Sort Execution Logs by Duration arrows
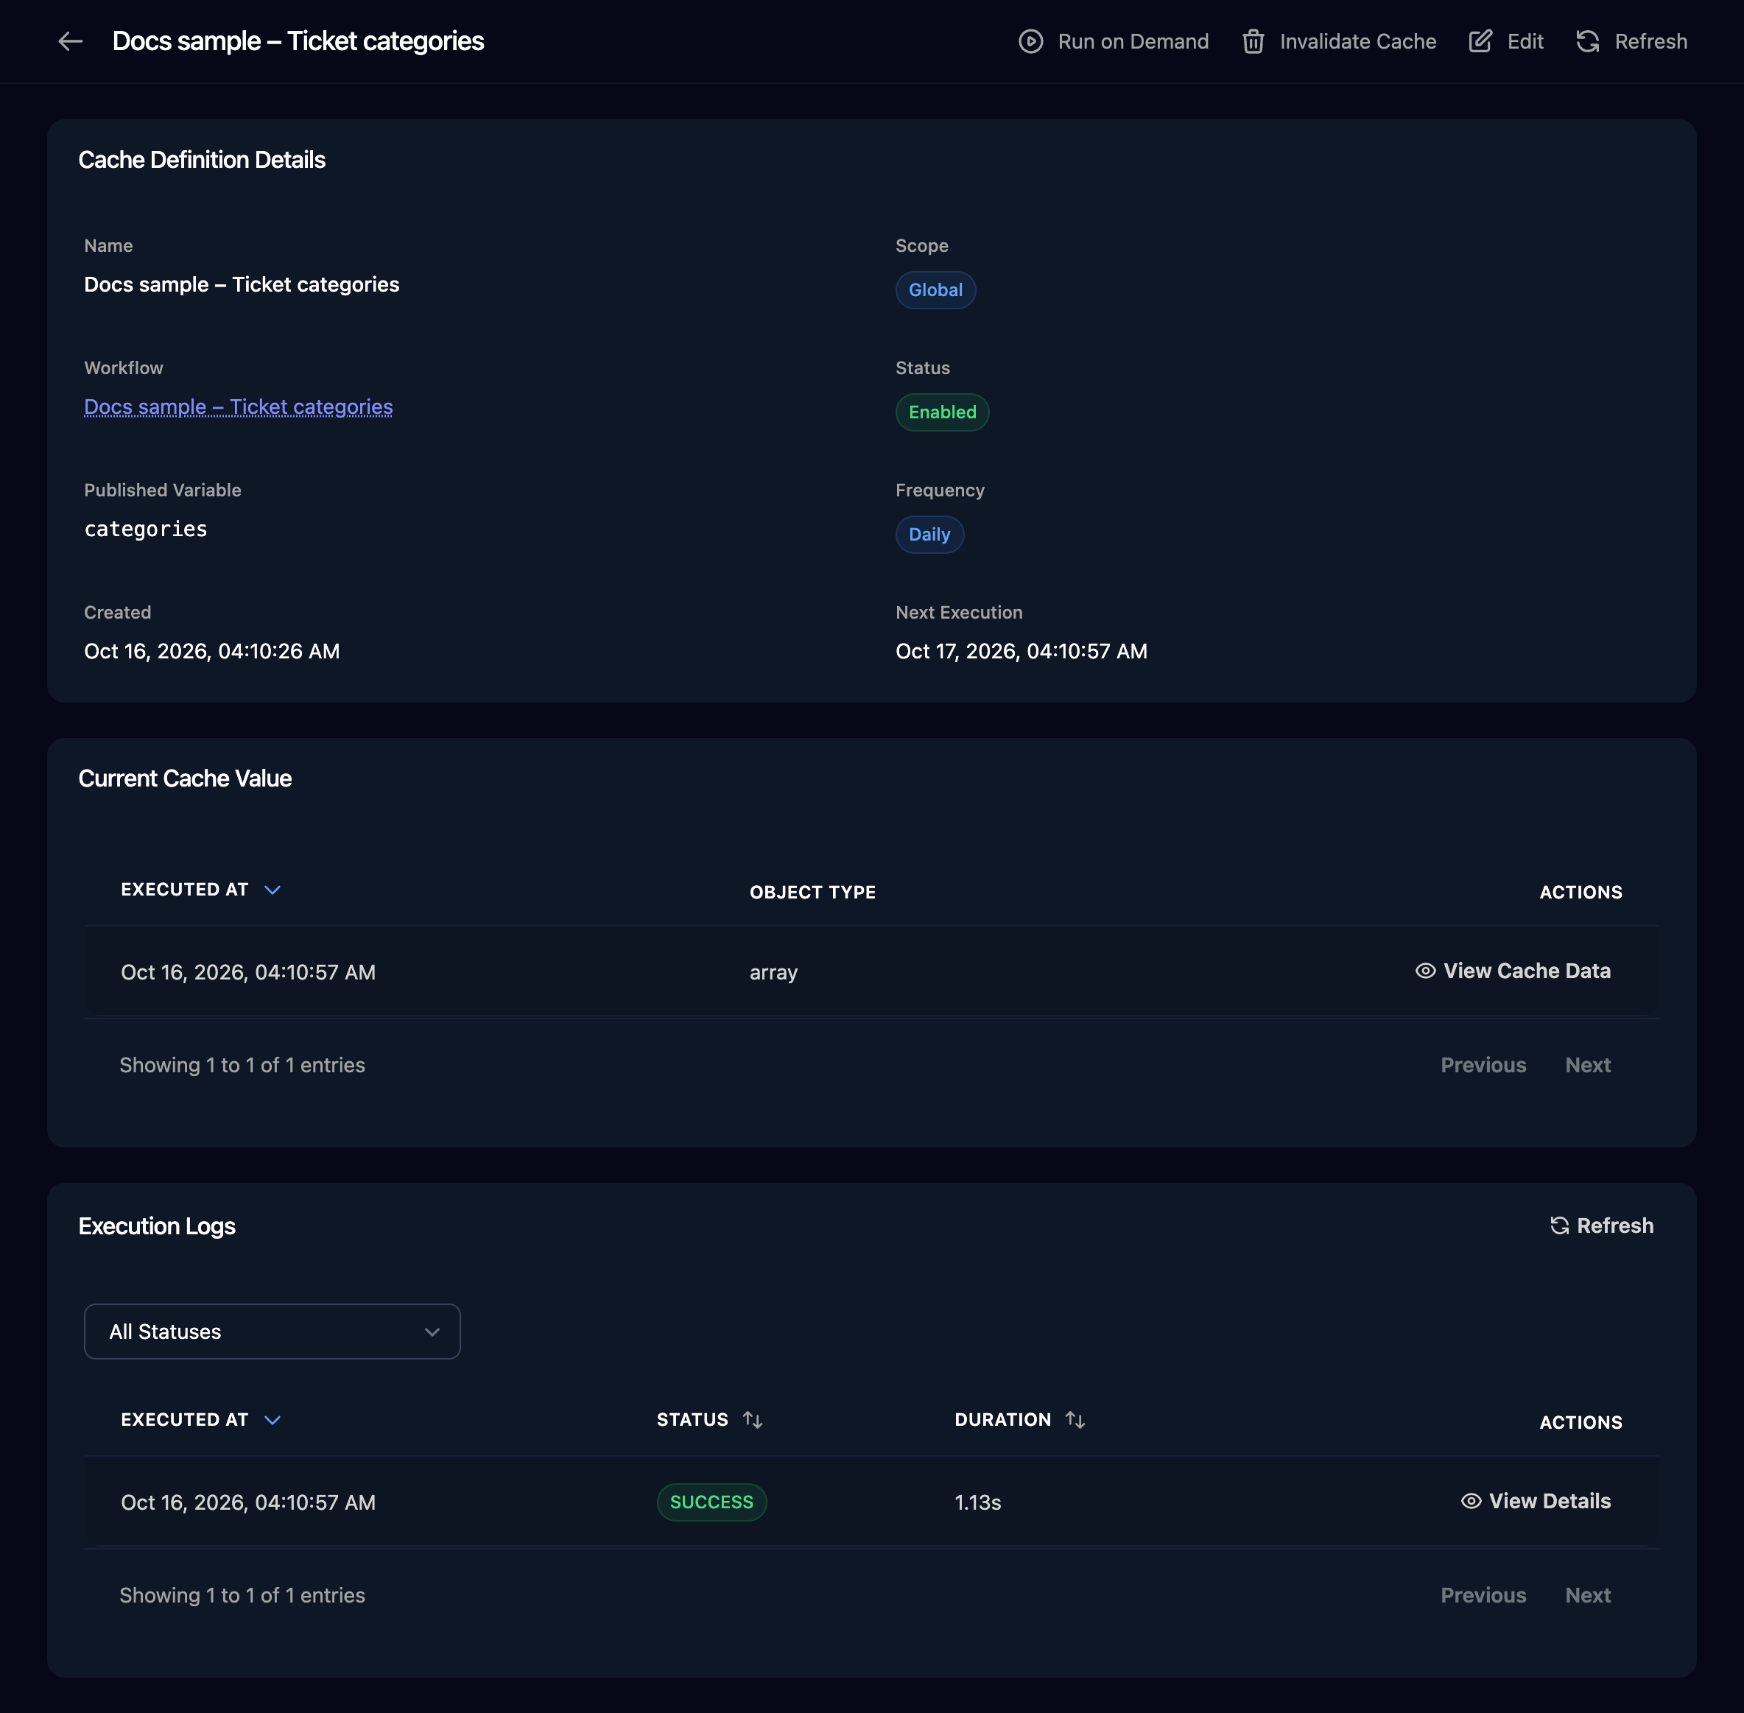This screenshot has width=1744, height=1713. pyautogui.click(x=1075, y=1420)
